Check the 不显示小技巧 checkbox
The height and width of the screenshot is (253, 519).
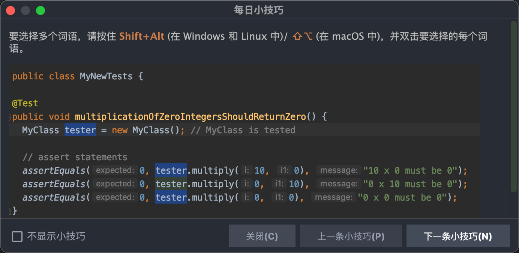(x=17, y=237)
